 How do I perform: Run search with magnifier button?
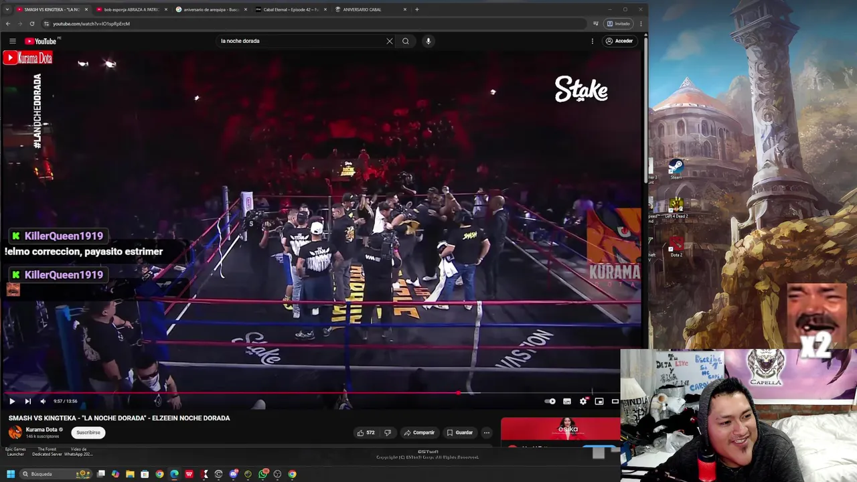point(406,41)
